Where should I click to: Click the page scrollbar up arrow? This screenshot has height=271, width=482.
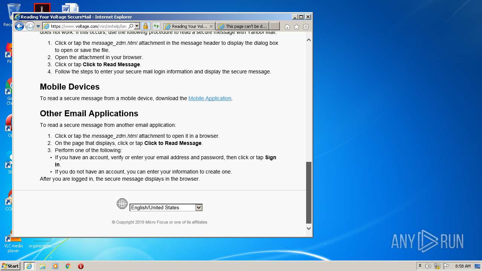coord(309,40)
